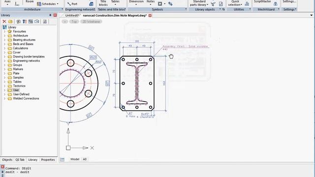Close the command line with red X
Screen dimensions: 315x177
point(2,167)
